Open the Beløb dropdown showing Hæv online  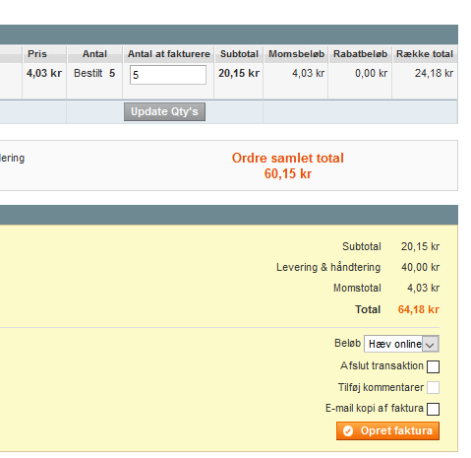point(401,344)
